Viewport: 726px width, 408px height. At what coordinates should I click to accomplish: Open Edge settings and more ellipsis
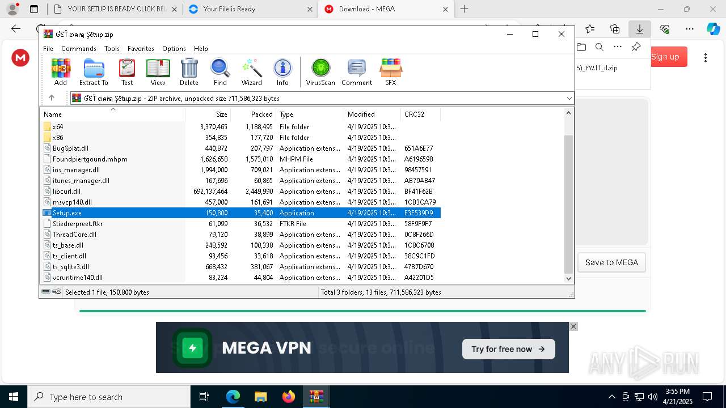point(690,29)
